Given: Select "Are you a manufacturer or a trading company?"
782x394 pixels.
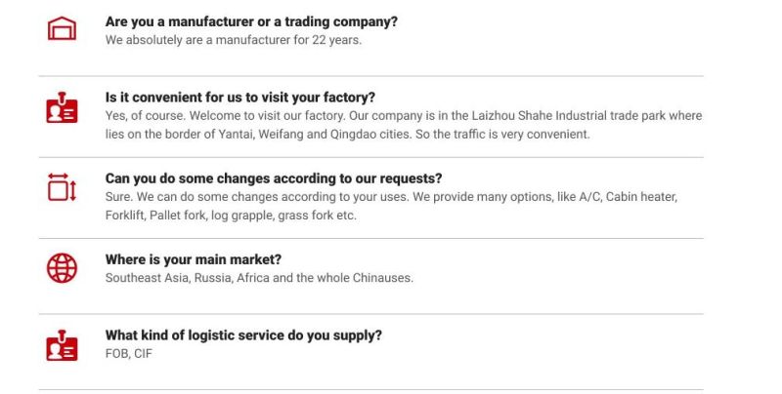Looking at the screenshot, I should (251, 21).
